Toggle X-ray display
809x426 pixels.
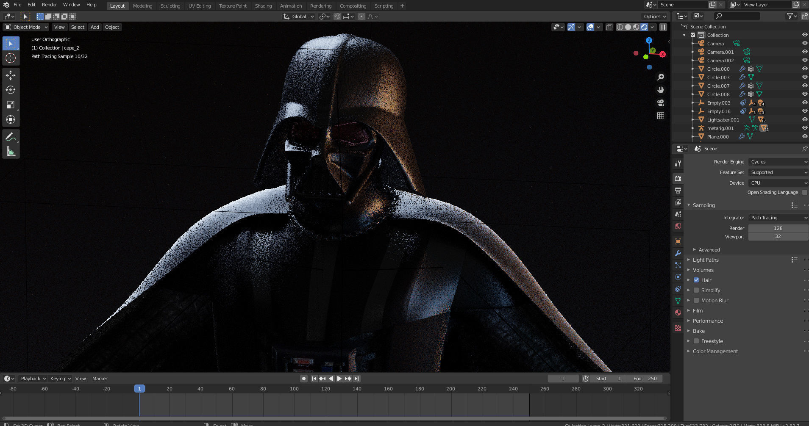click(609, 27)
